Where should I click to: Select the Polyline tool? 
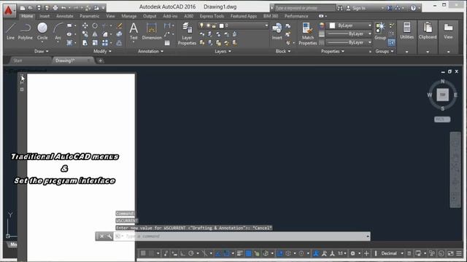pos(26,31)
